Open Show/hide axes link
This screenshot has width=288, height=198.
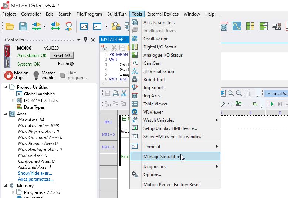tap(35, 173)
